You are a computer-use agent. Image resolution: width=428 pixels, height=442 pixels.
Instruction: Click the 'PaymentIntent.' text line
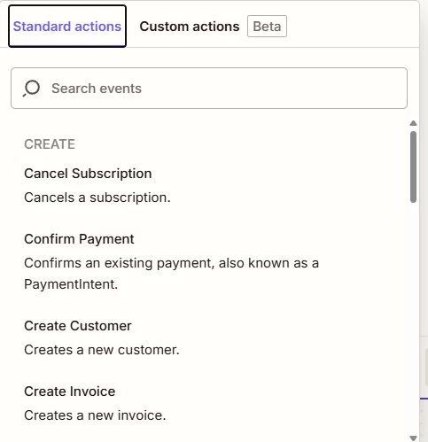(71, 284)
